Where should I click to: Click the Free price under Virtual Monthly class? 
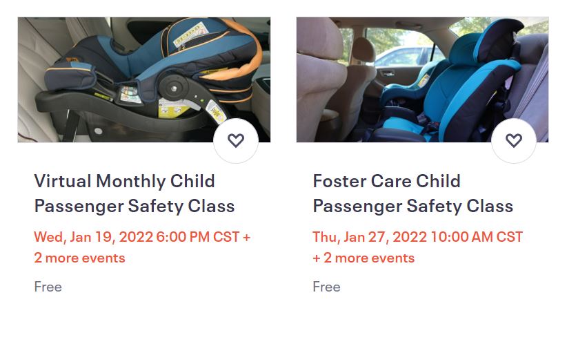(48, 287)
